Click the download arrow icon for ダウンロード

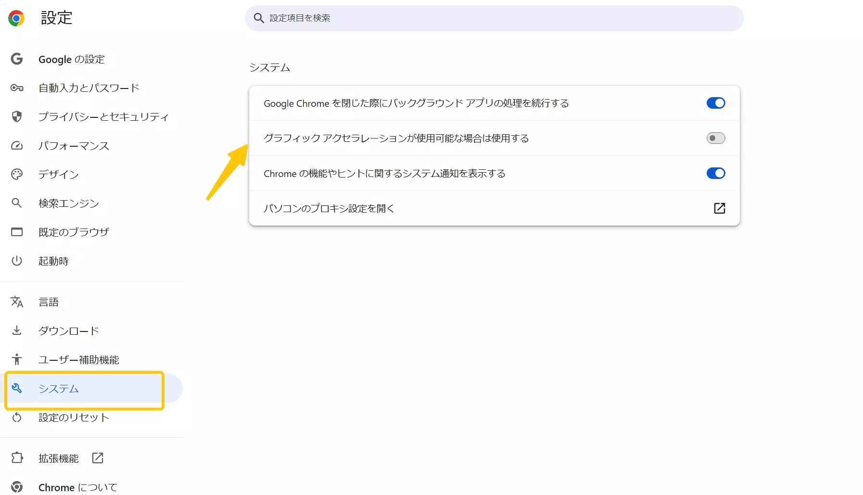click(x=17, y=330)
